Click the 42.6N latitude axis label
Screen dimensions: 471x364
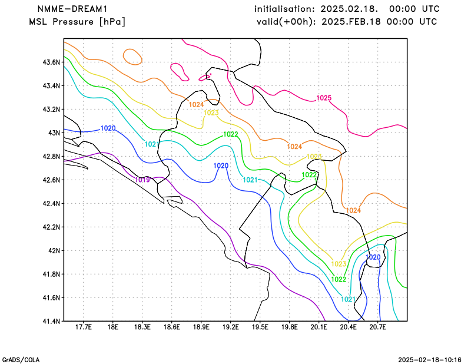pyautogui.click(x=52, y=180)
